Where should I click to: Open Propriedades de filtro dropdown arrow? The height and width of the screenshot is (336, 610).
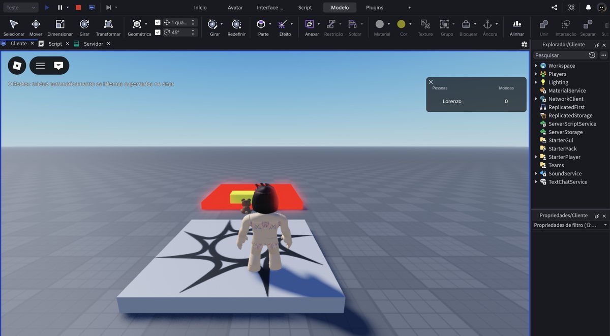(605, 225)
